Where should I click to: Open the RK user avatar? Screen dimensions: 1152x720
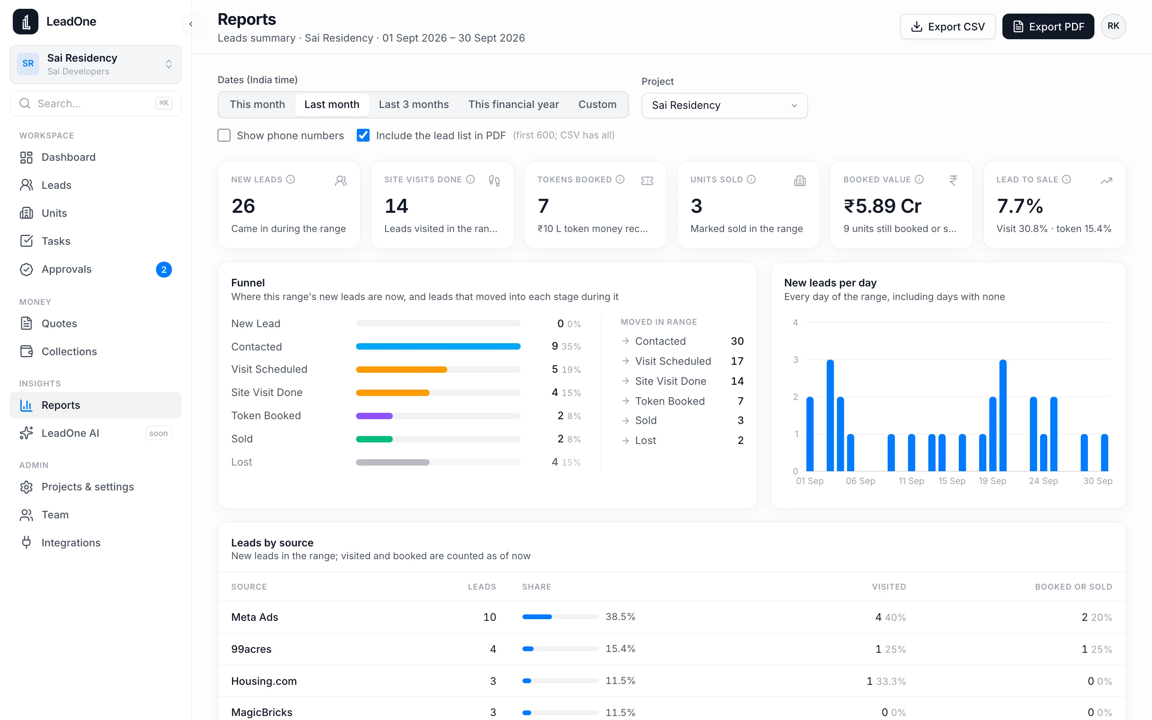click(1113, 26)
